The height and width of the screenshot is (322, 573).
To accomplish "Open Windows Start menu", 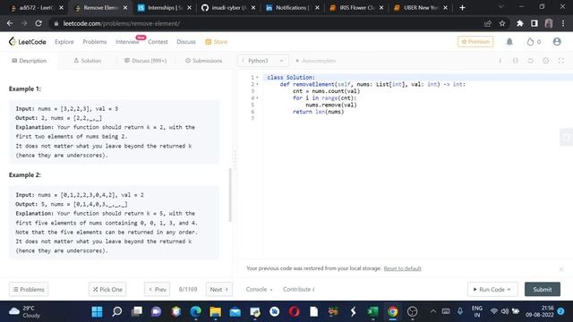I will tap(97, 311).
